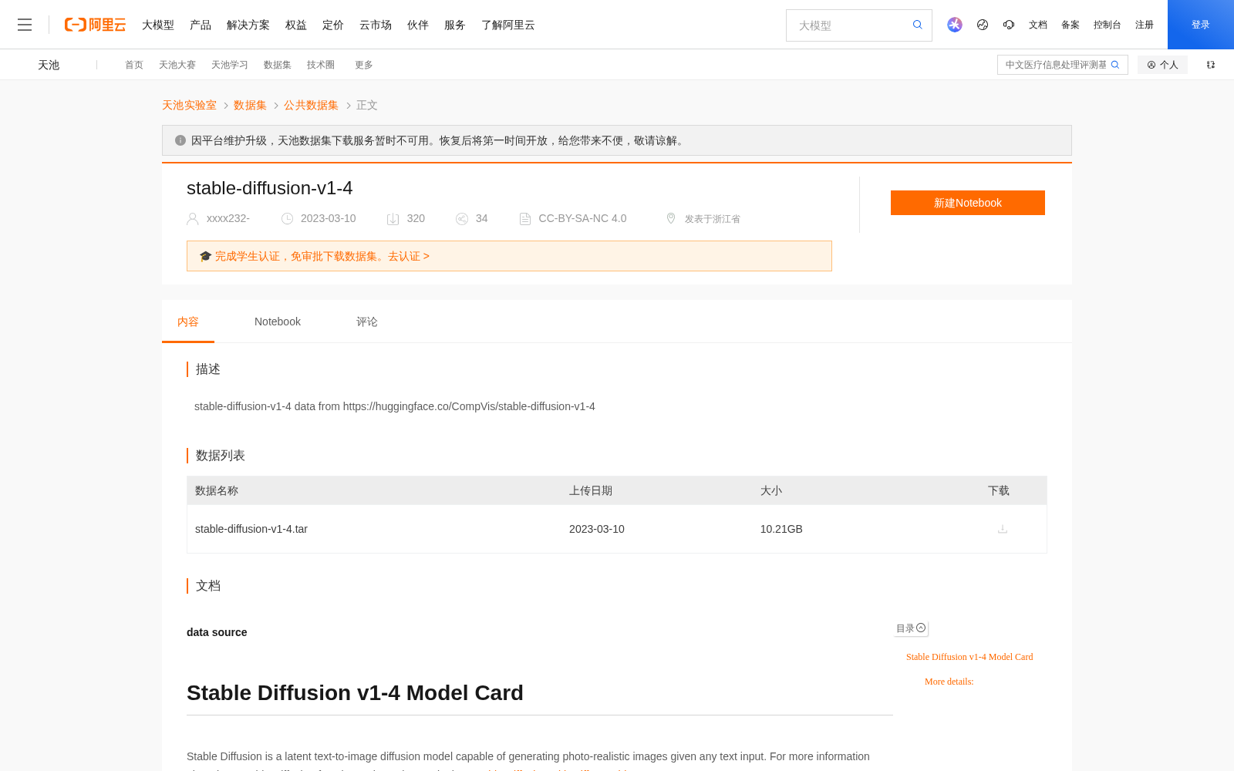Click the location pin icon

pyautogui.click(x=671, y=218)
